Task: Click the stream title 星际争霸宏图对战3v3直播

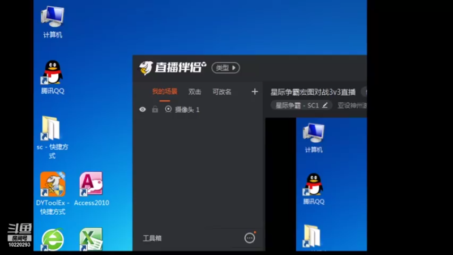Action: 313,92
